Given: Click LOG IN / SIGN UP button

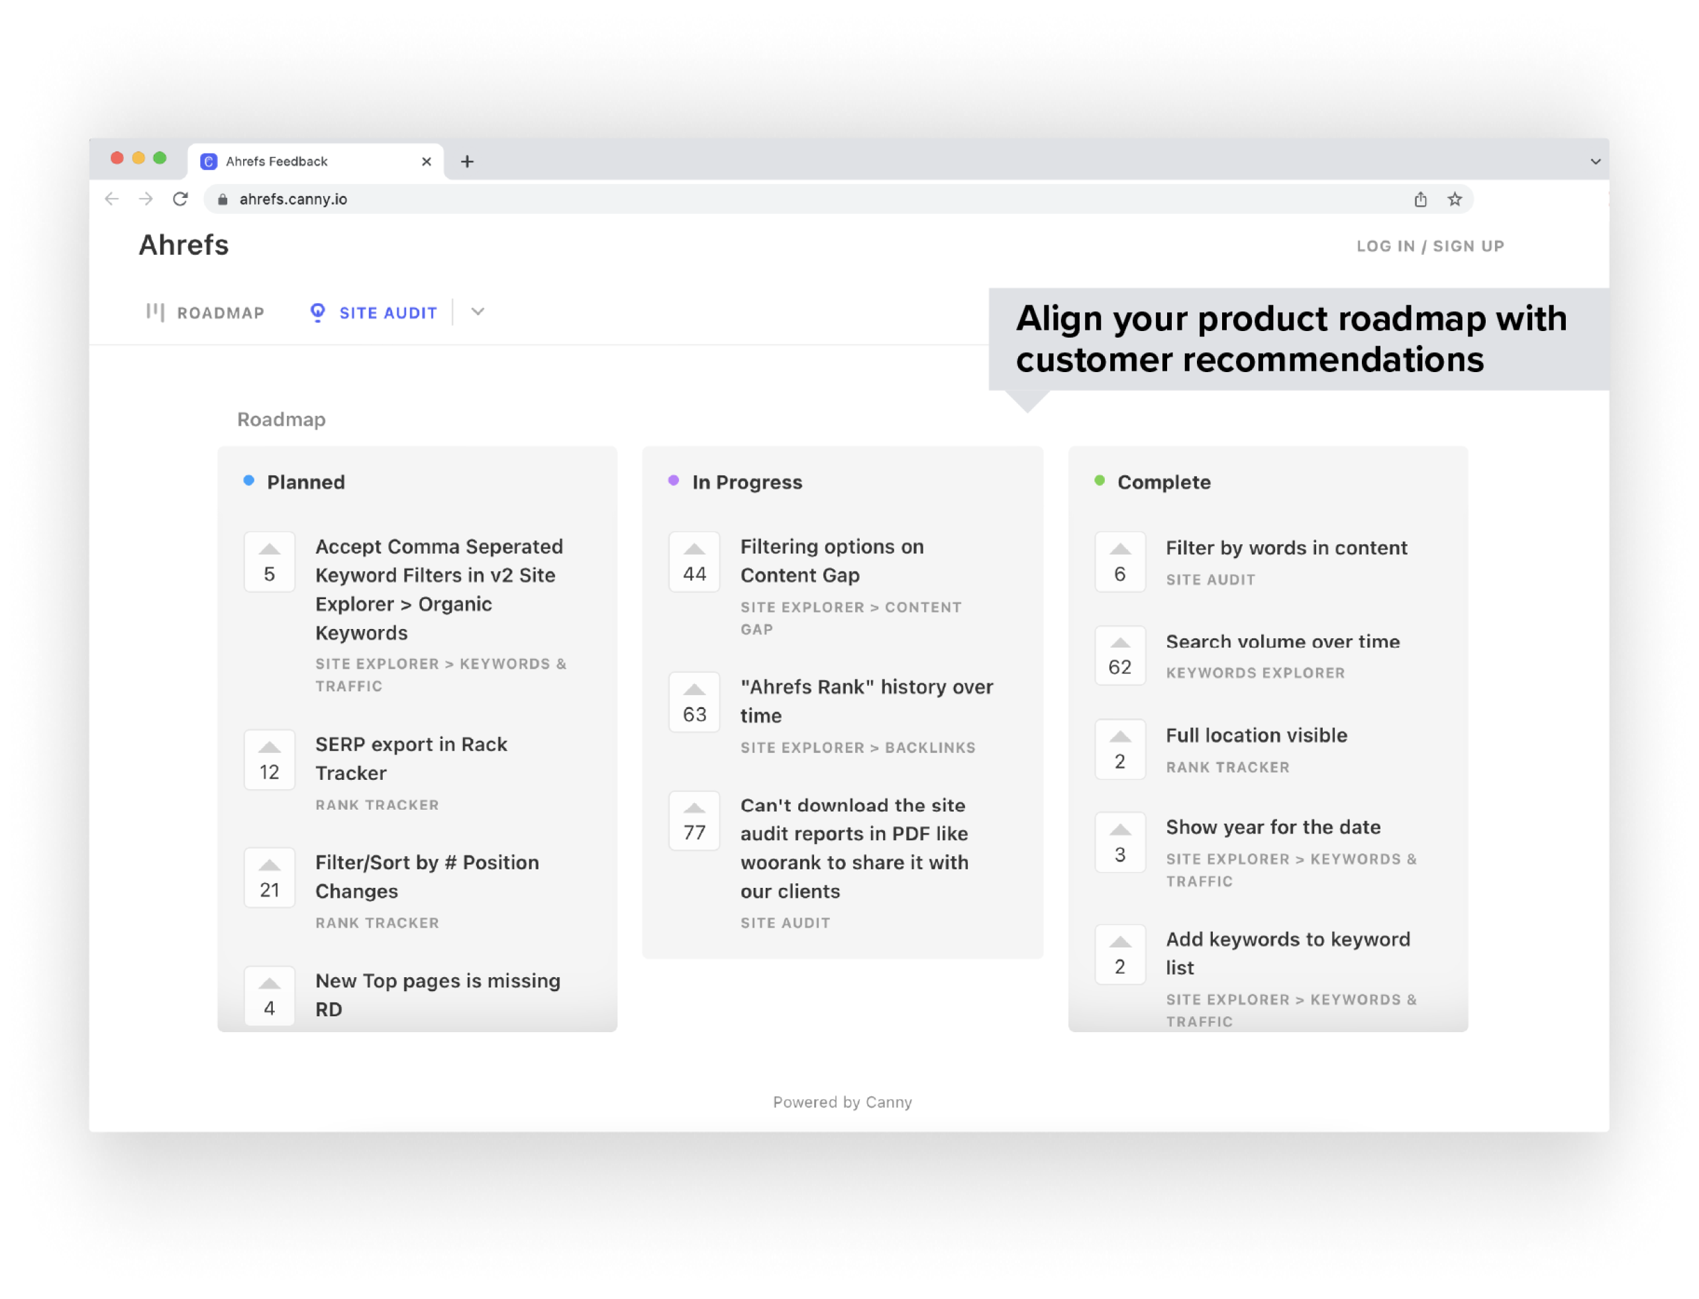Looking at the screenshot, I should 1431,246.
